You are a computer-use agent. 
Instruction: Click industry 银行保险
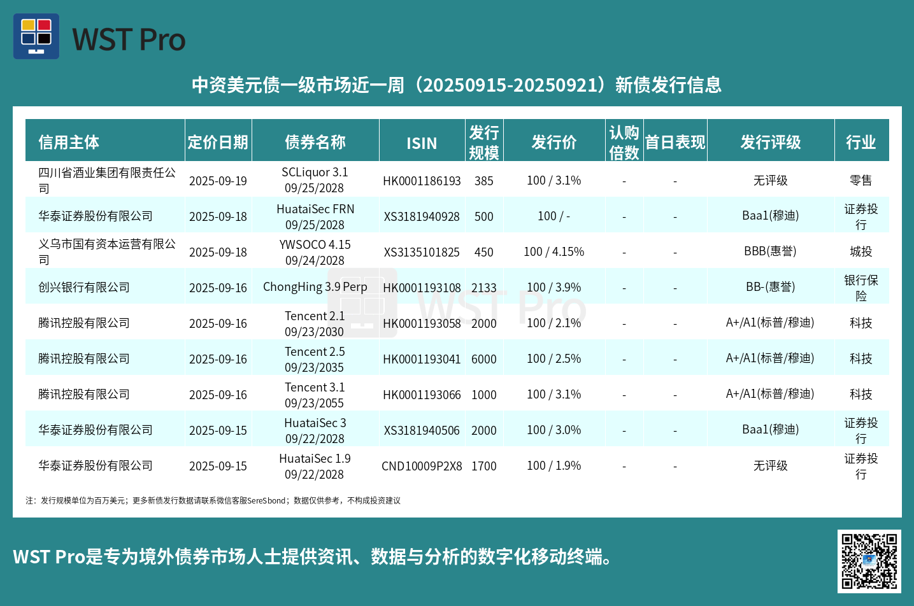(861, 288)
